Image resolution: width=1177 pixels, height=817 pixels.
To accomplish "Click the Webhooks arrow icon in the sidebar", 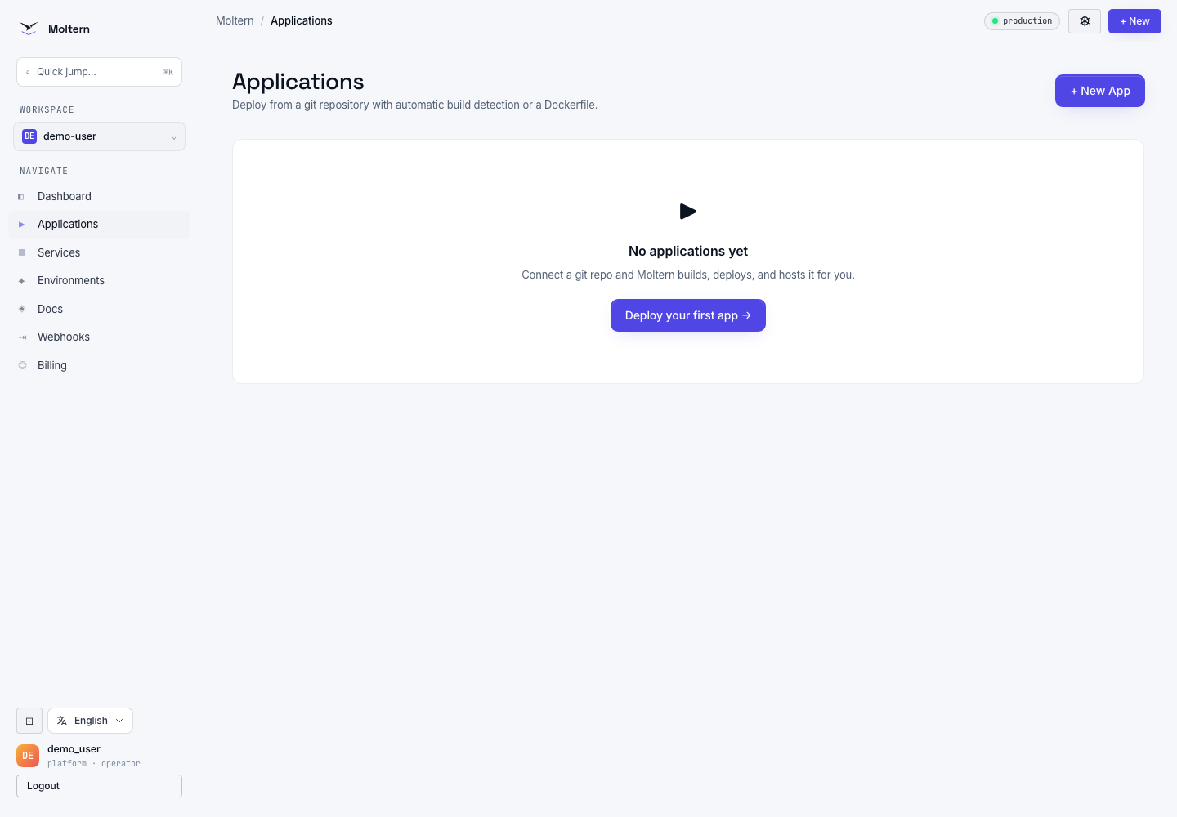I will (22, 337).
